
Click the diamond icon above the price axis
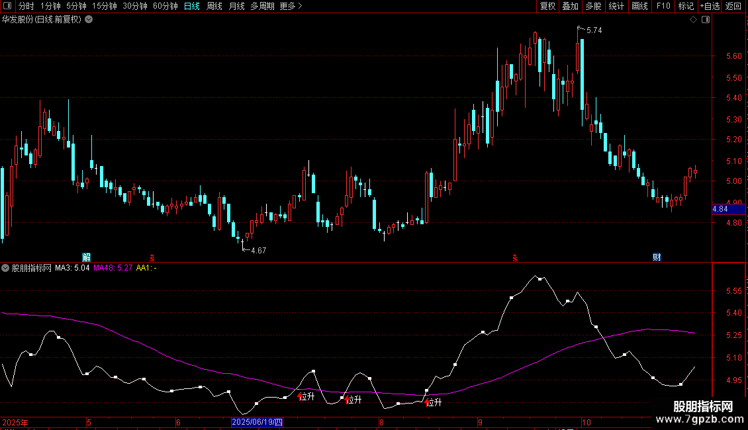pos(693,20)
